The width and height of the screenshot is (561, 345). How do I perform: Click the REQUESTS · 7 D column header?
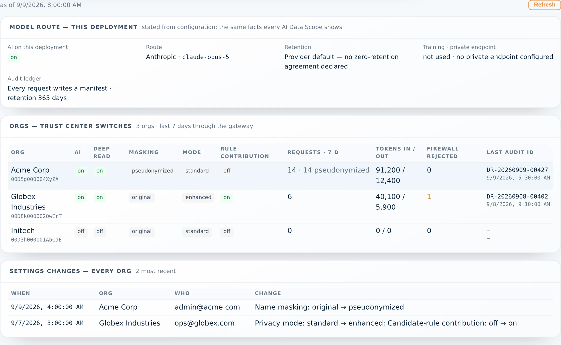313,152
